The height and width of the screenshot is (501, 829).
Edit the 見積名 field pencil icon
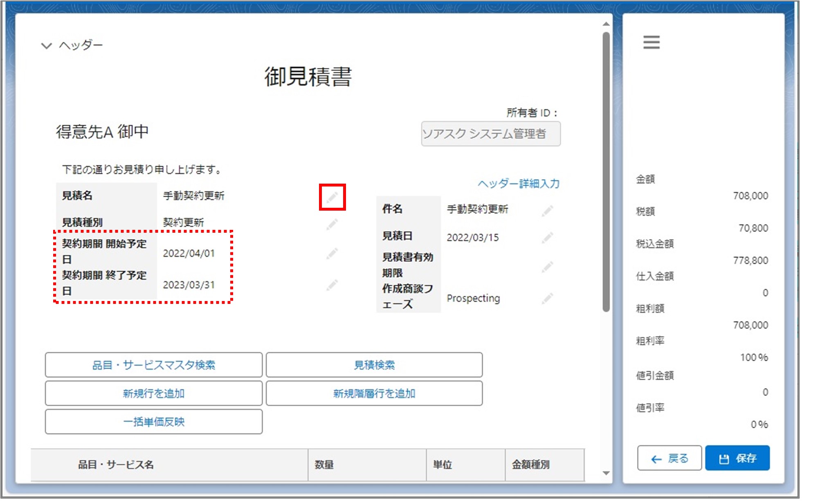pyautogui.click(x=332, y=198)
